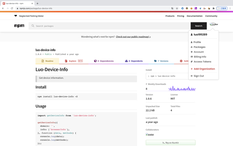Click the '22.2 kB' unpacked size value
The width and height of the screenshot is (233, 146).
[150, 110]
